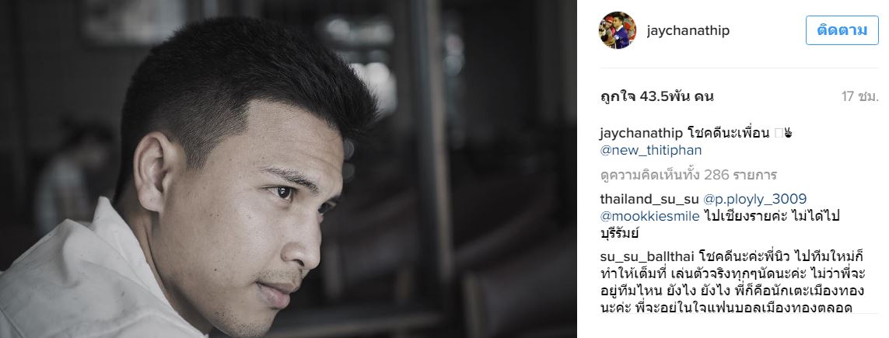
Task: View the ถูกใจ 43.5พัน คน likes list
Action: (656, 97)
